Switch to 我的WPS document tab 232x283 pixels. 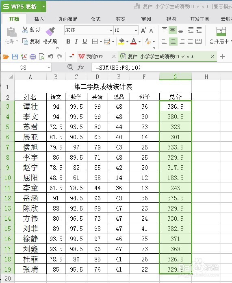point(95,57)
